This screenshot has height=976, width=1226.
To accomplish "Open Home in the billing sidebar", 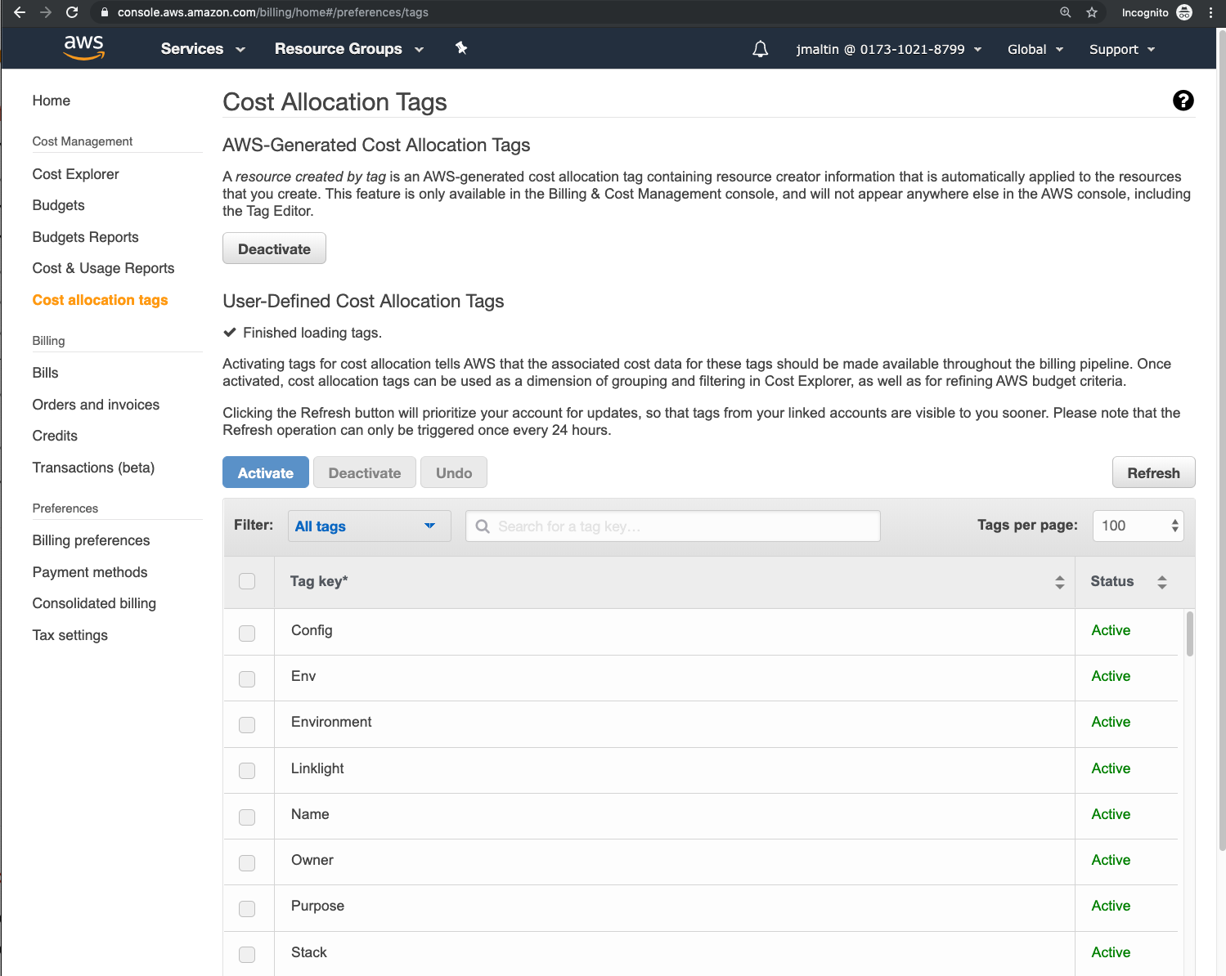I will point(52,101).
